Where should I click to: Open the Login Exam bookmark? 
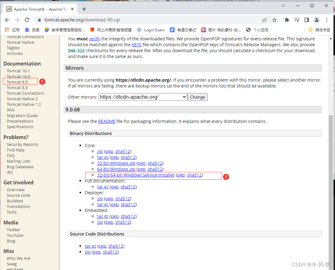[151, 30]
